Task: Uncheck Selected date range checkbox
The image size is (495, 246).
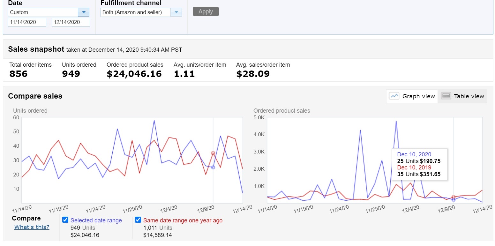Action: click(65, 220)
